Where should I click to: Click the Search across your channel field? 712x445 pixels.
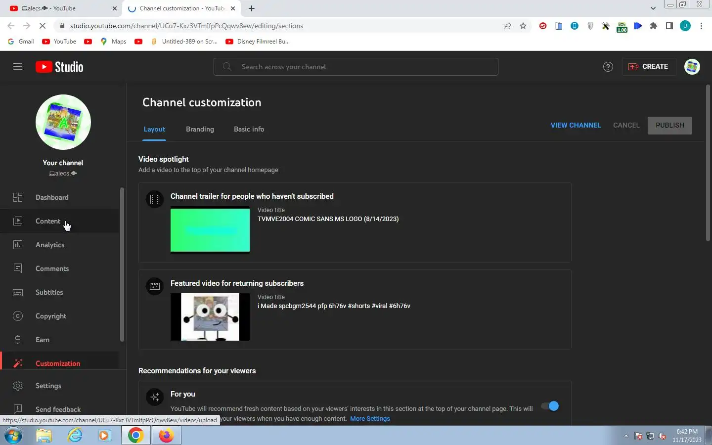356,67
